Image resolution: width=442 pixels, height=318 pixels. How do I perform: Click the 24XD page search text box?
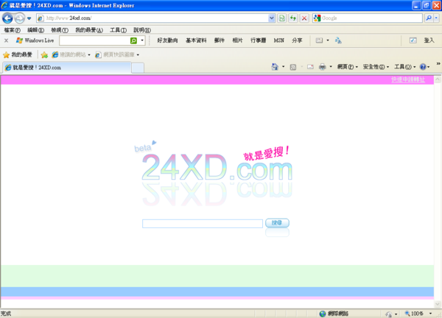(x=203, y=224)
